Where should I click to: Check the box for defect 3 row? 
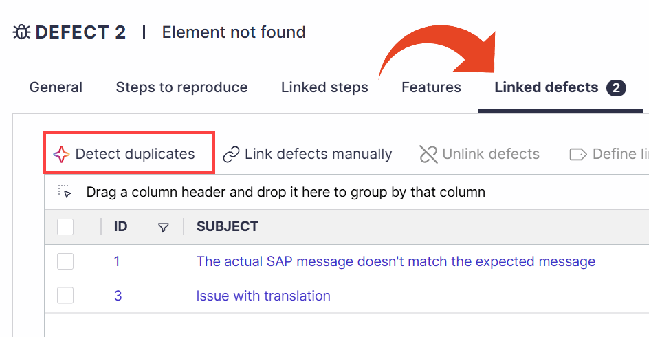pos(65,296)
